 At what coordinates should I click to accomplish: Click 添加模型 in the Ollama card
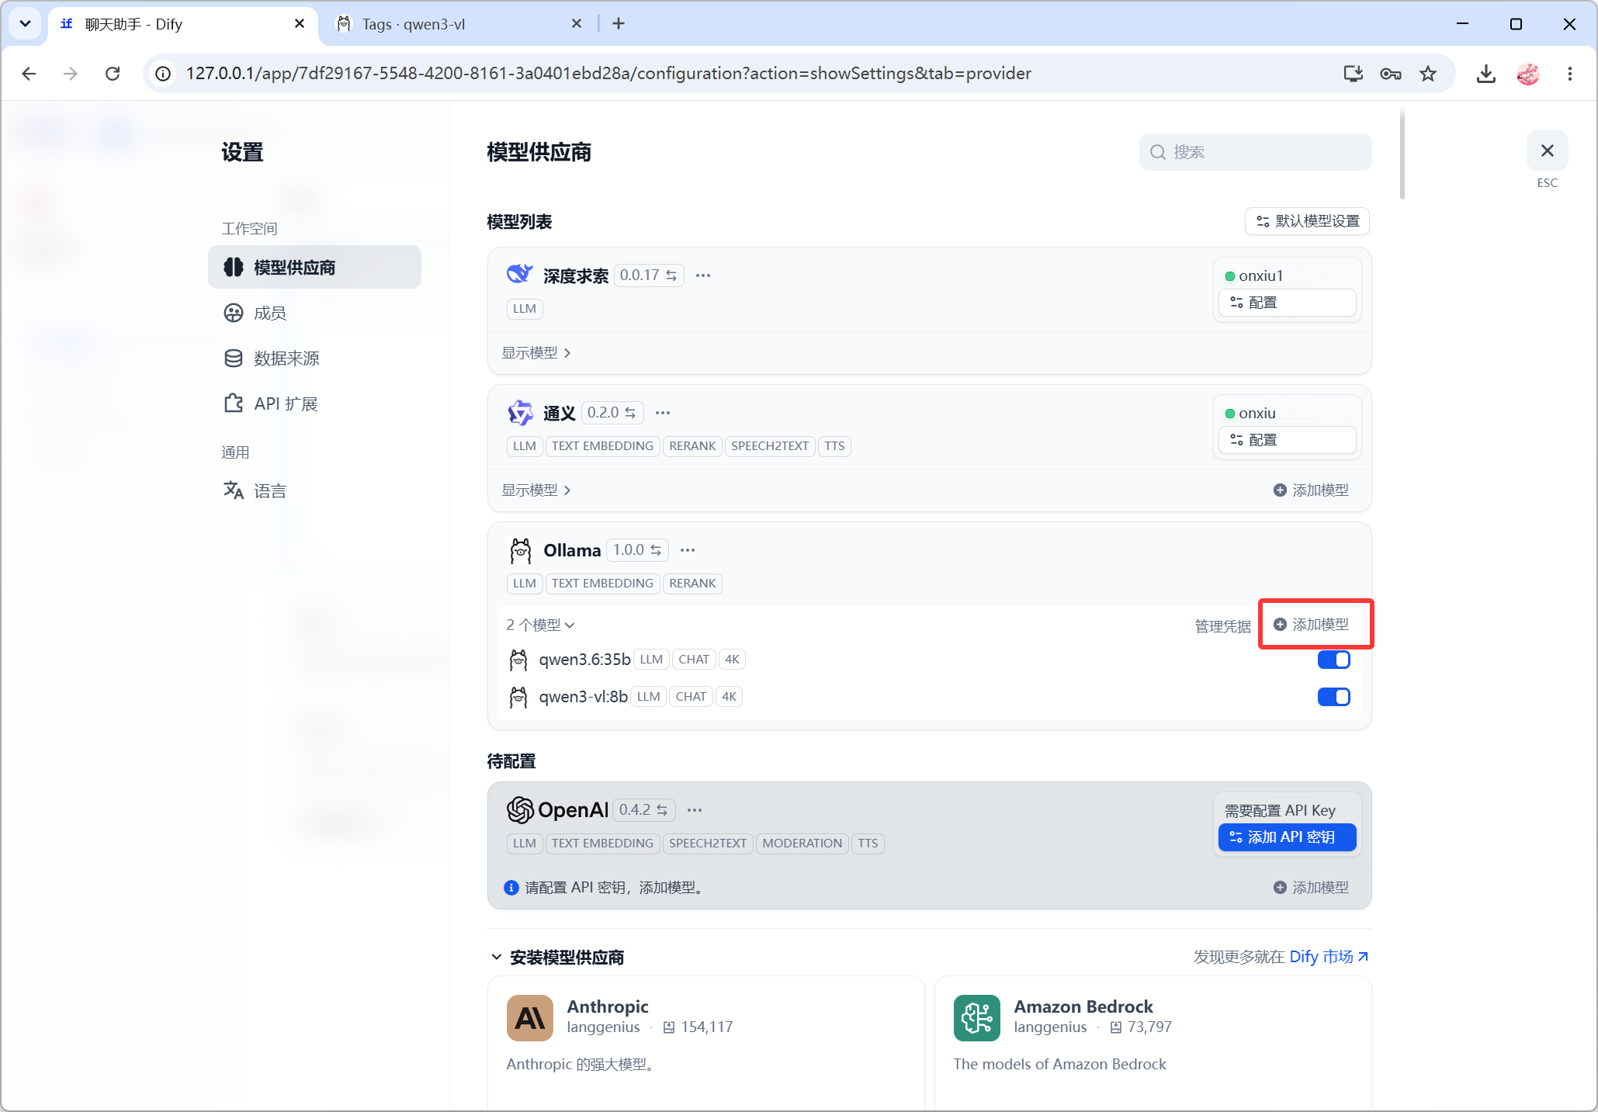pos(1311,625)
